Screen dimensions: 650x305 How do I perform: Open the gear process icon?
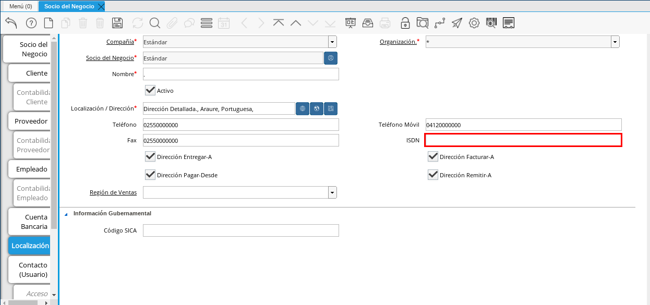(474, 23)
